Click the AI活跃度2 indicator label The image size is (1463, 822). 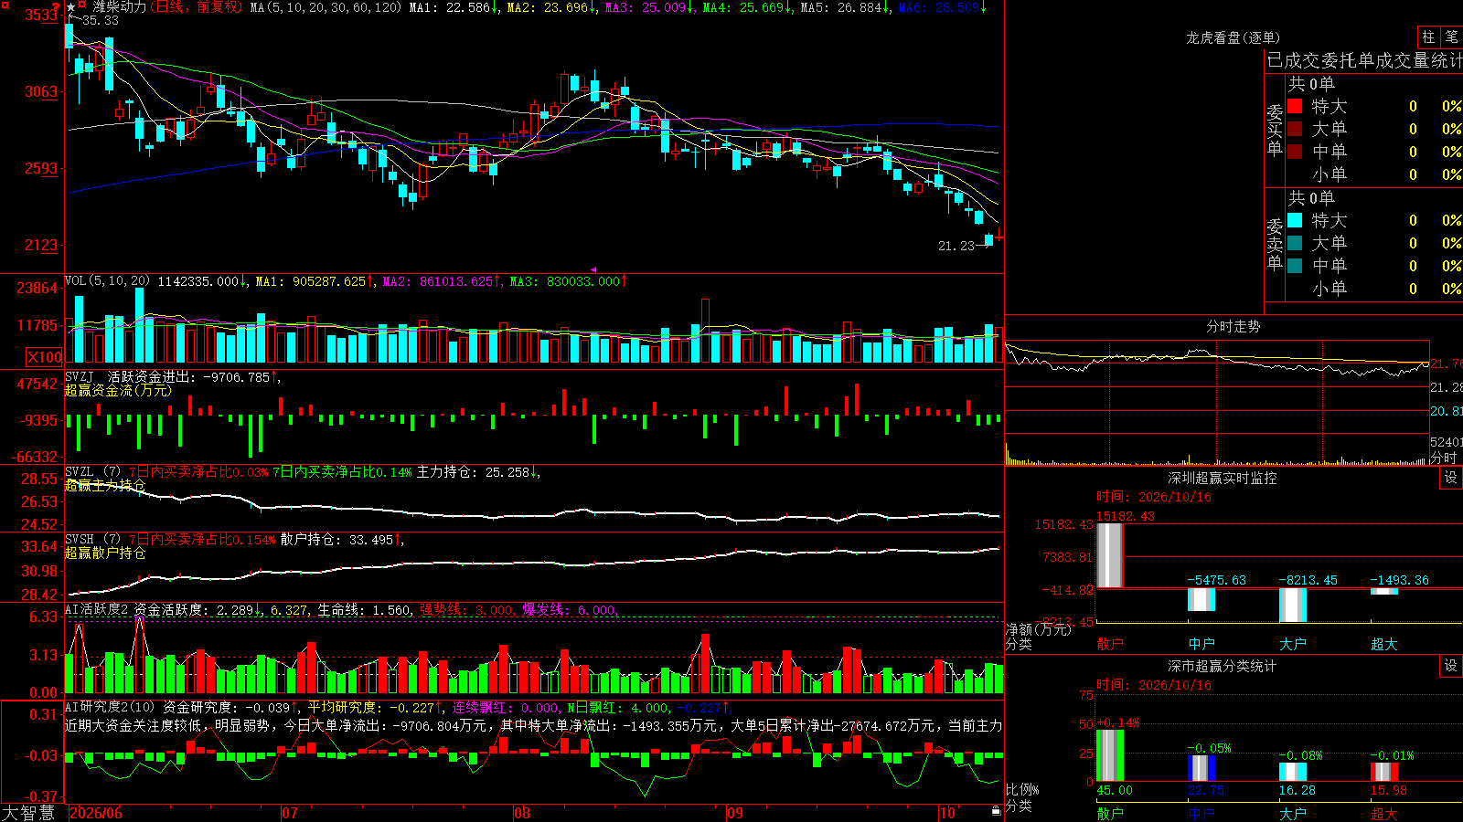(x=97, y=609)
